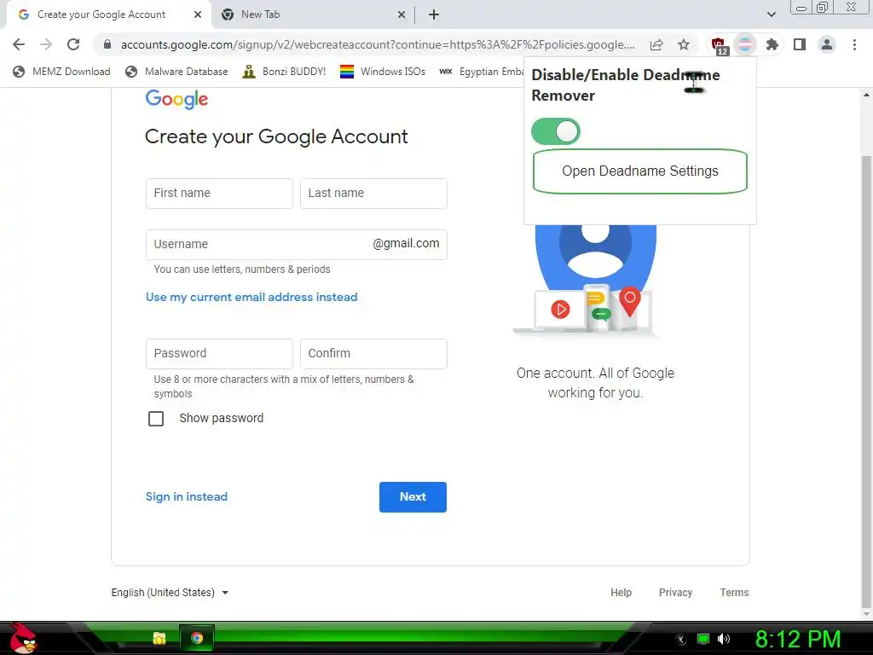Switch to the New Tab tab

pyautogui.click(x=312, y=14)
